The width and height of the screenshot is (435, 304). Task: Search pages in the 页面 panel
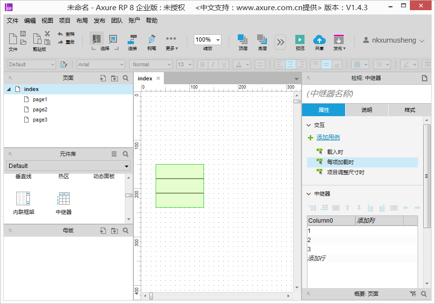tap(126, 78)
